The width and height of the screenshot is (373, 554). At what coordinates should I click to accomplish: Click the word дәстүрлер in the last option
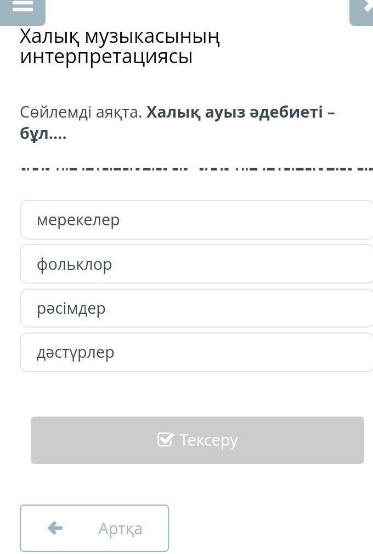click(x=75, y=352)
